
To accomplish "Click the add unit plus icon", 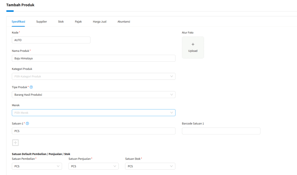I will [x=15, y=143].
